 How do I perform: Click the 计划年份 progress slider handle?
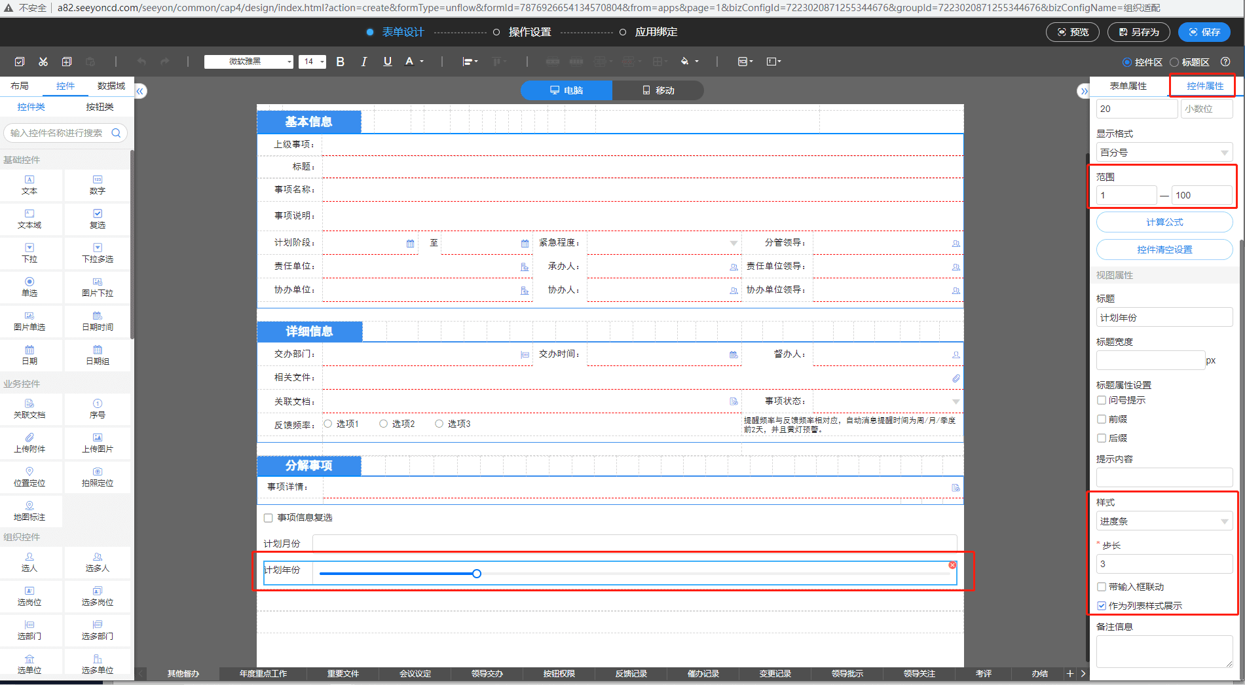[477, 574]
